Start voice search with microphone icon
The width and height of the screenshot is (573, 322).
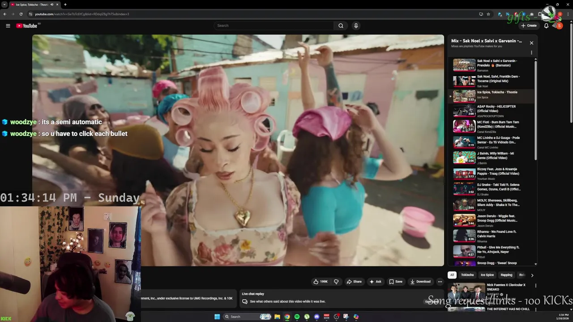pos(356,25)
